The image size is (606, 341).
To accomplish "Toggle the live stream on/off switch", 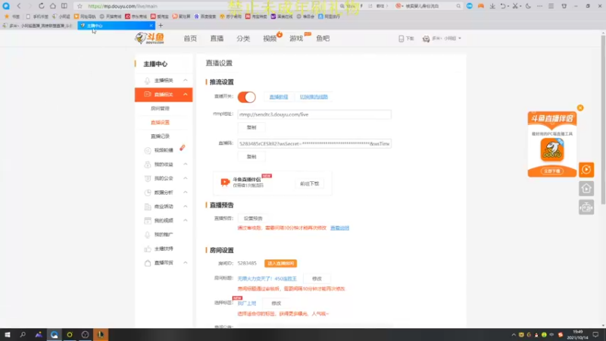I will click(247, 97).
